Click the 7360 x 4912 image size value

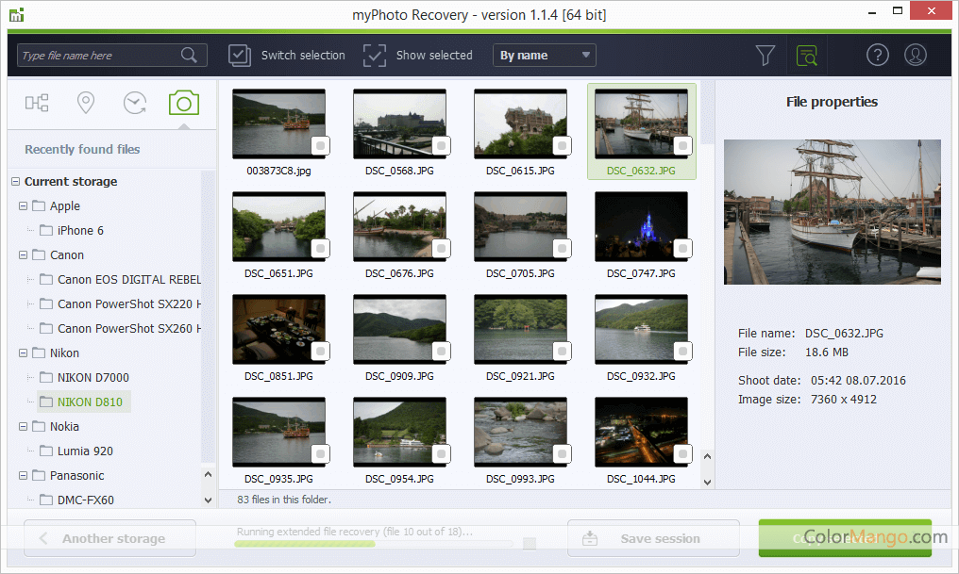pos(844,400)
